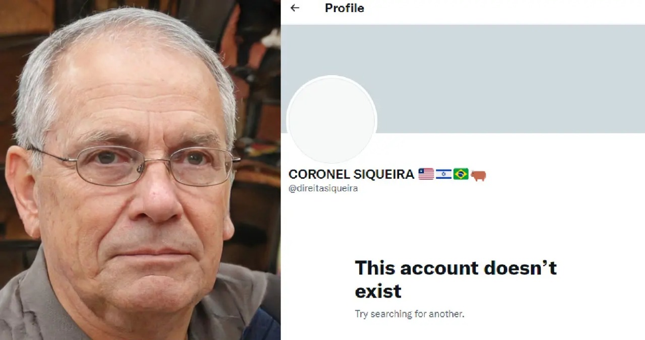Viewport: 645px width, 340px height.
Task: Click the Israel flag emoji
Action: pos(443,174)
